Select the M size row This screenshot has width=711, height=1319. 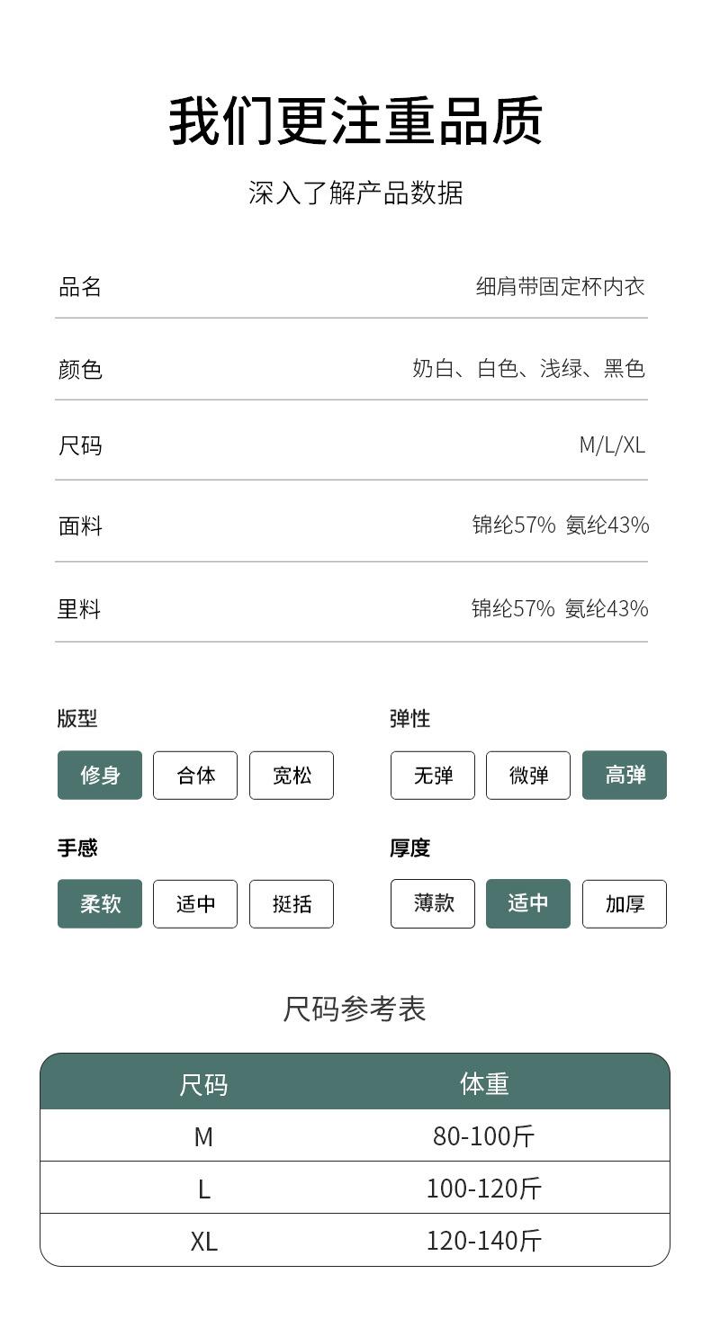pos(355,1135)
